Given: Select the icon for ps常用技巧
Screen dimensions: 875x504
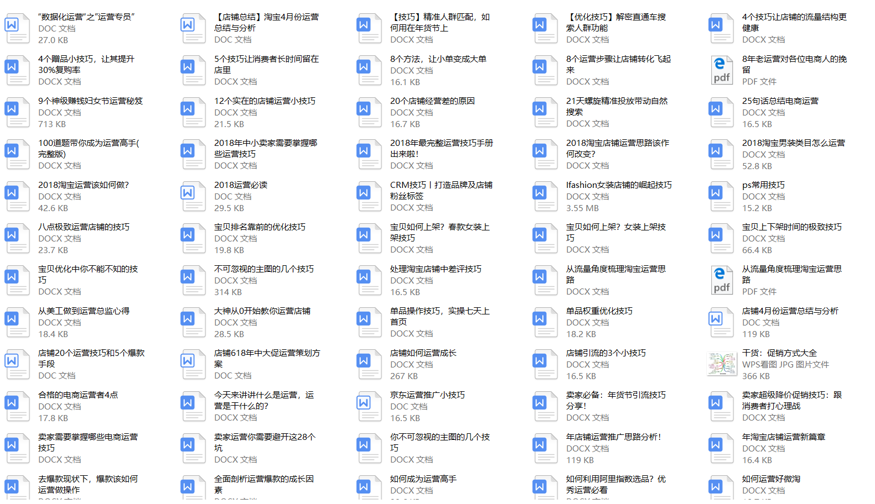Looking at the screenshot, I should click(721, 196).
